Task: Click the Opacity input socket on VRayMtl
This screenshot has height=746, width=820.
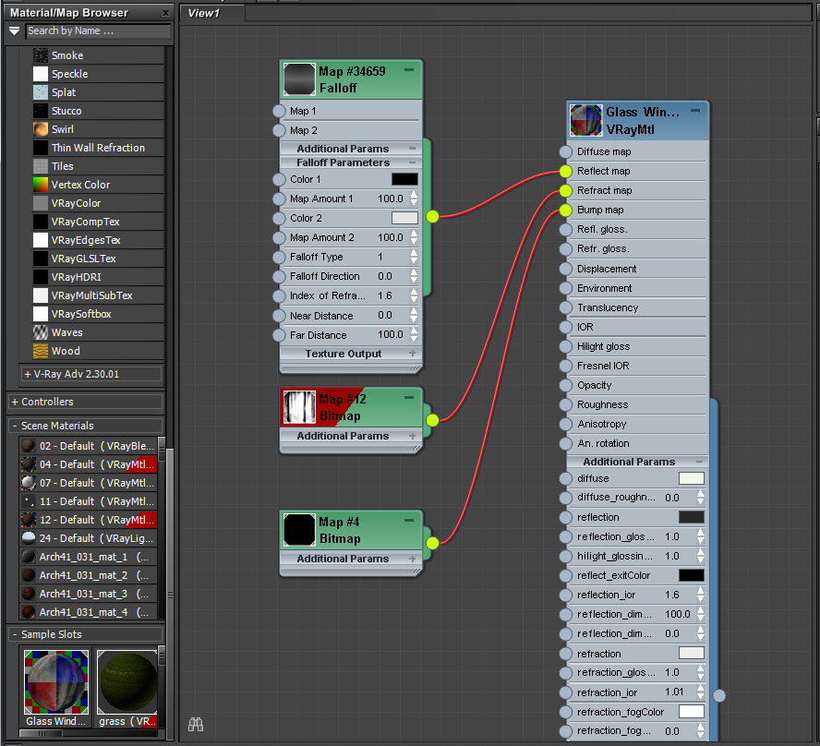Action: [x=565, y=385]
